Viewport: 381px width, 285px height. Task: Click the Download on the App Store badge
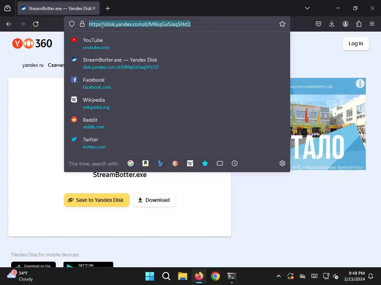33,264
